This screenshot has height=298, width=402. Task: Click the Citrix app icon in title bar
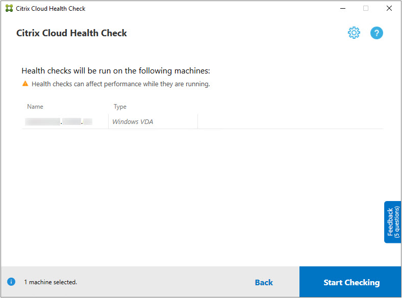coord(9,8)
